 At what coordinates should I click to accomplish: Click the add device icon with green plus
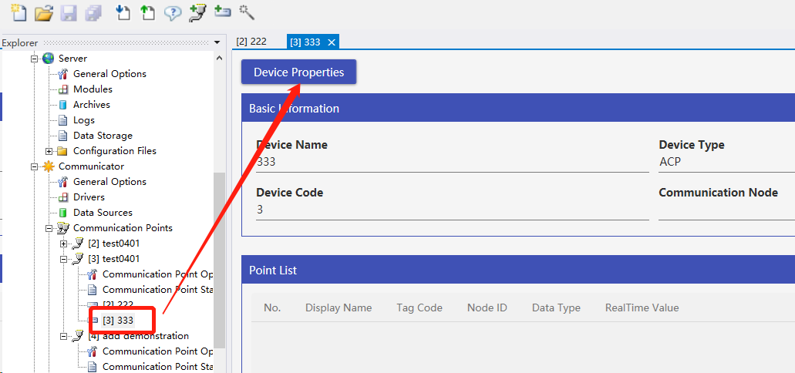(x=223, y=11)
